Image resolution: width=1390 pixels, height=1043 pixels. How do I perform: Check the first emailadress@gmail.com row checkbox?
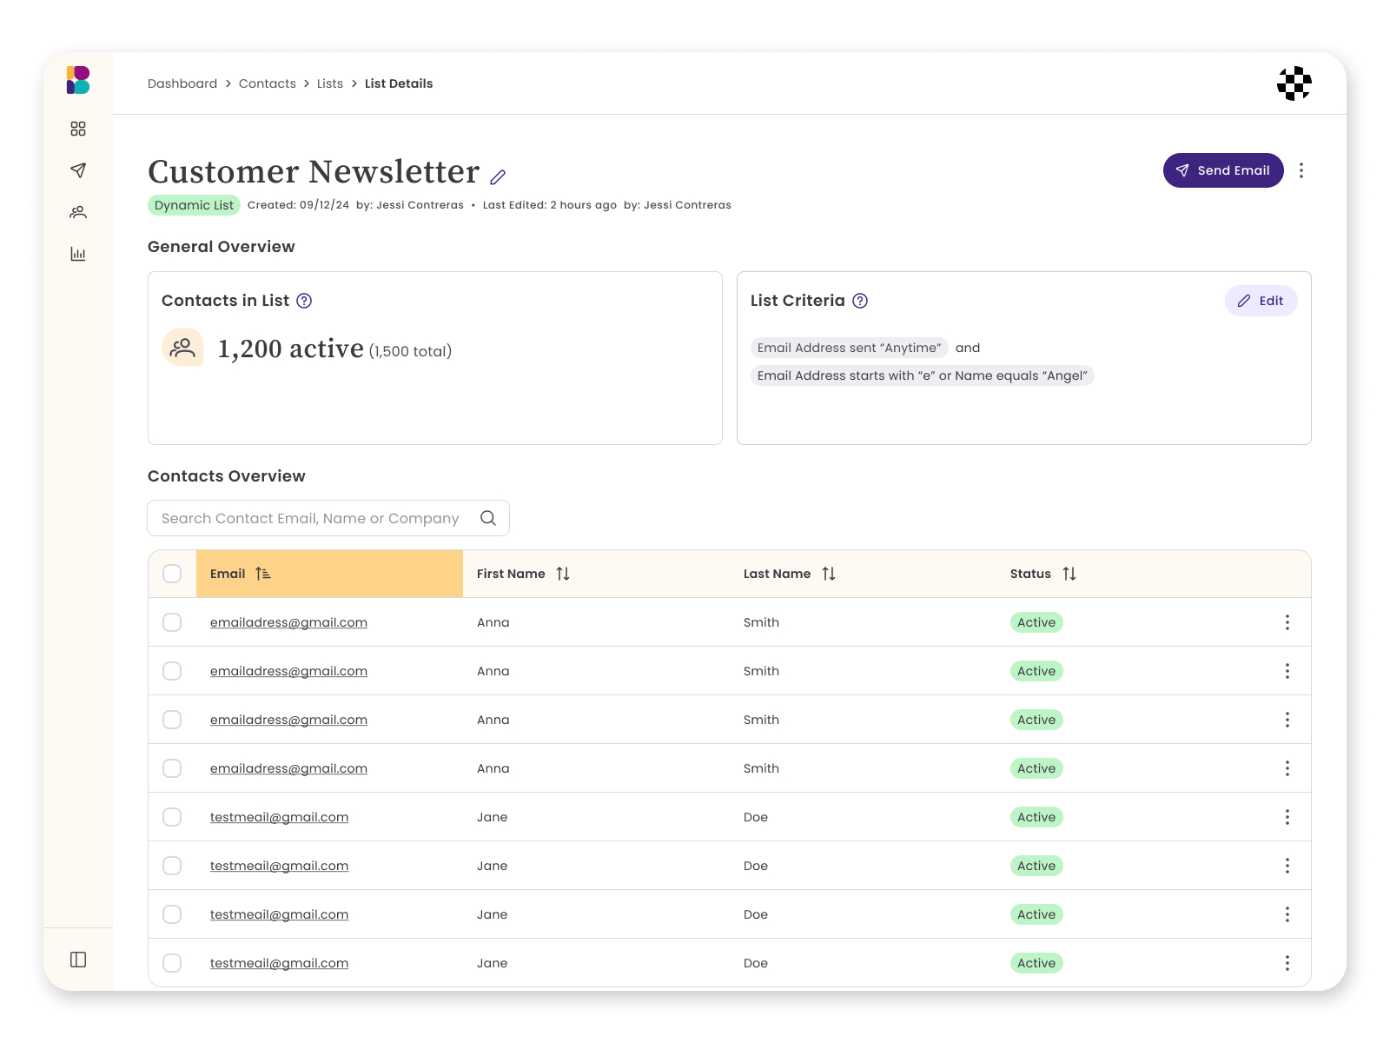tap(172, 622)
